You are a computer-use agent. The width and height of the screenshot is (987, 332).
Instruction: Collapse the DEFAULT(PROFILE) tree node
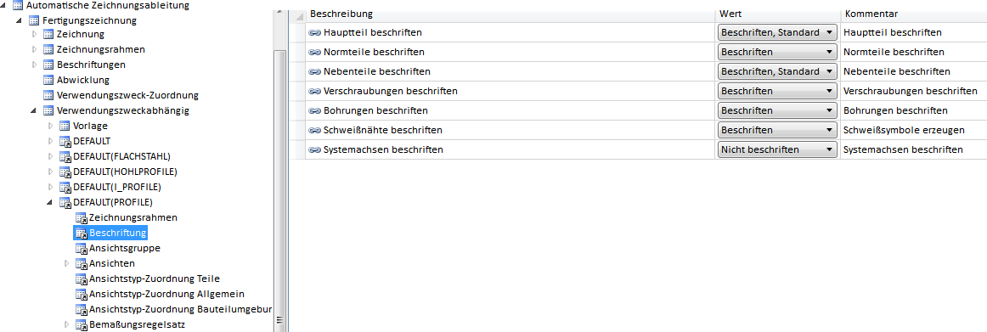[x=51, y=202]
